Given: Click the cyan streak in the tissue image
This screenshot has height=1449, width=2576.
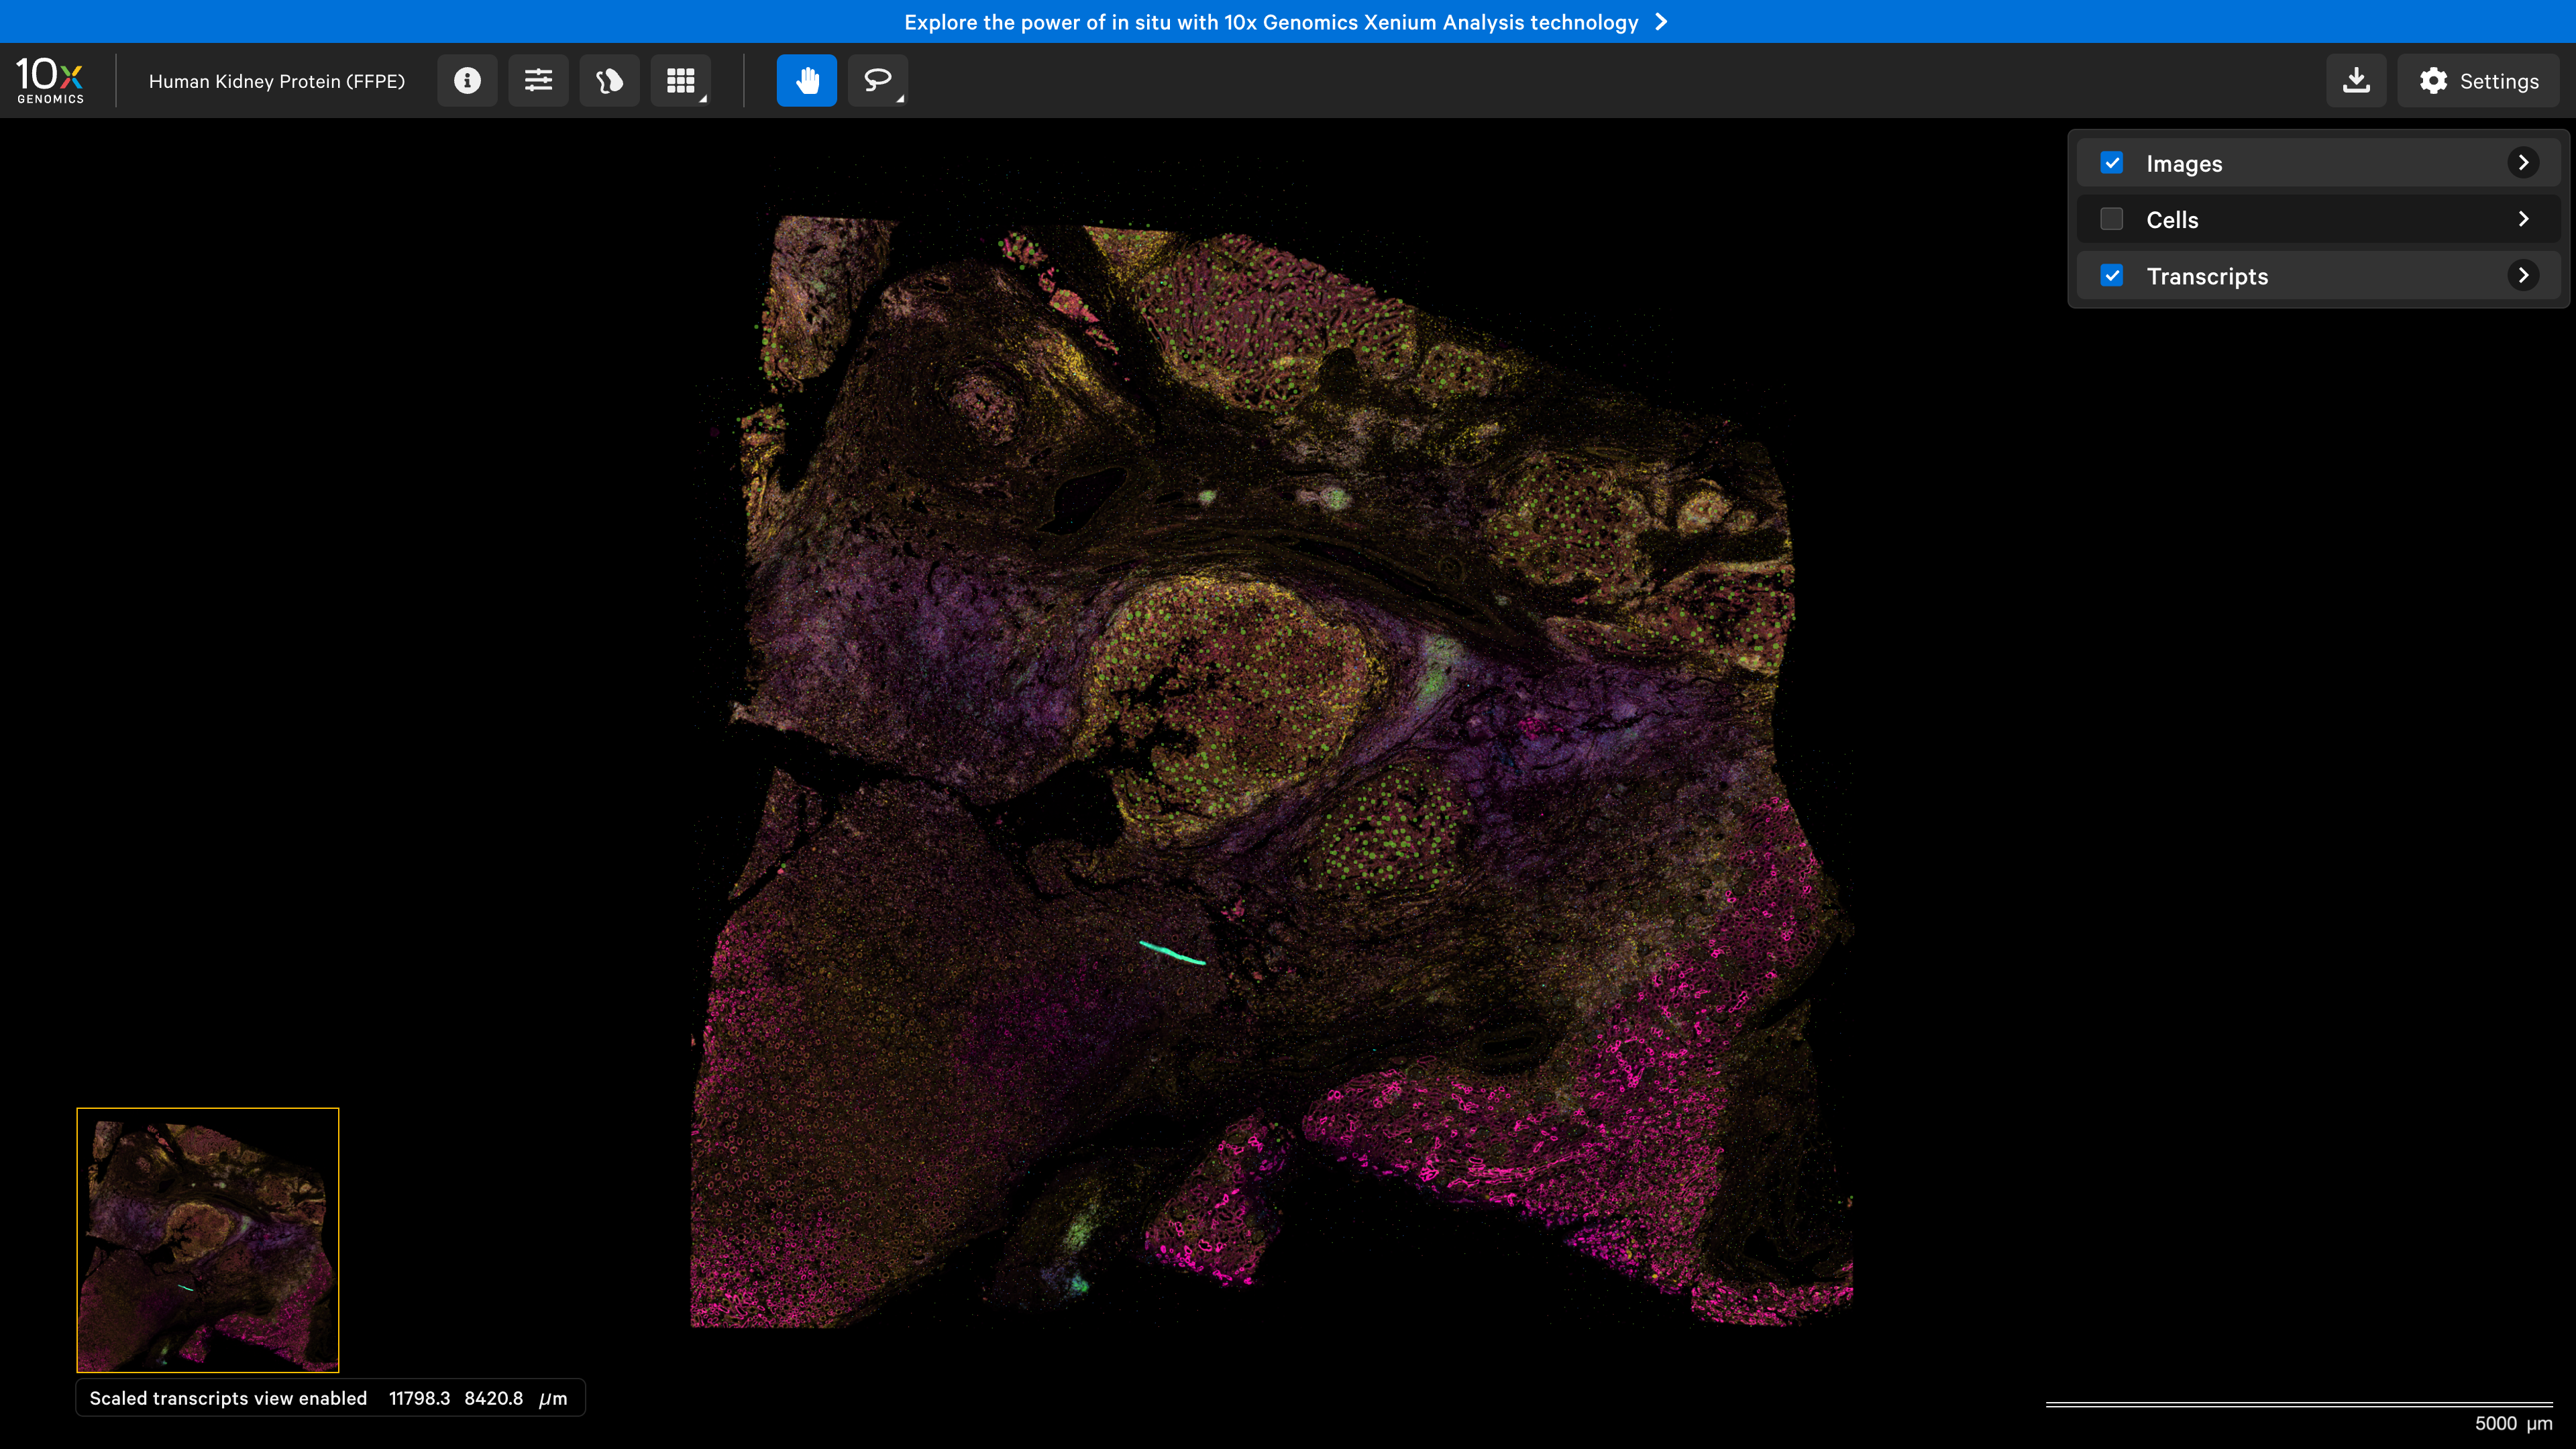Looking at the screenshot, I should pyautogui.click(x=1172, y=953).
